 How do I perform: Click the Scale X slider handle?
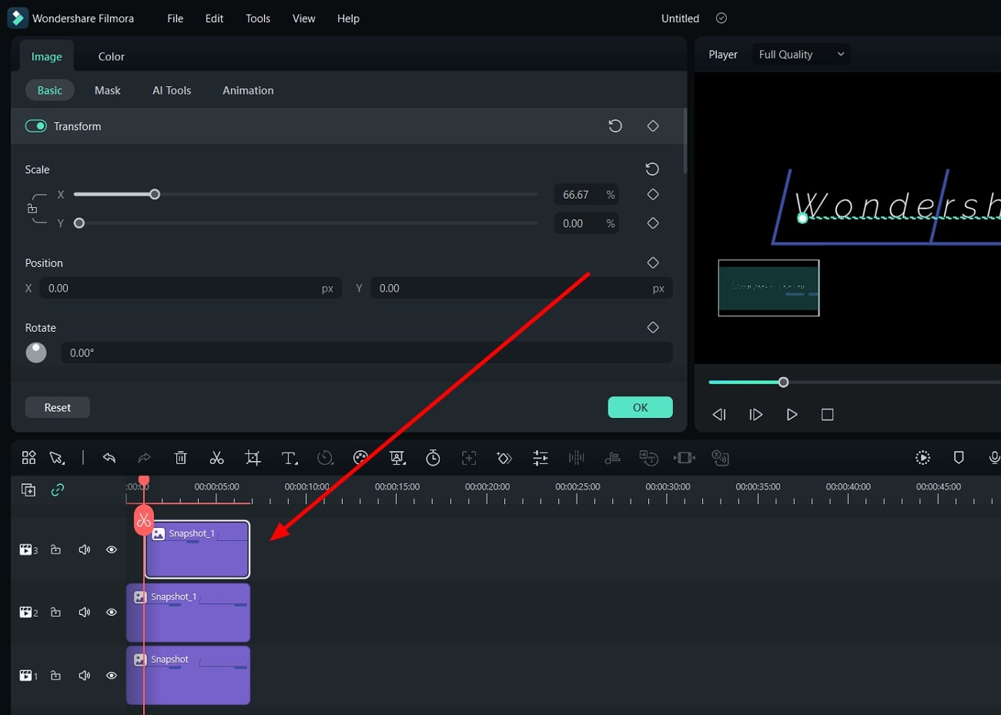coord(155,195)
